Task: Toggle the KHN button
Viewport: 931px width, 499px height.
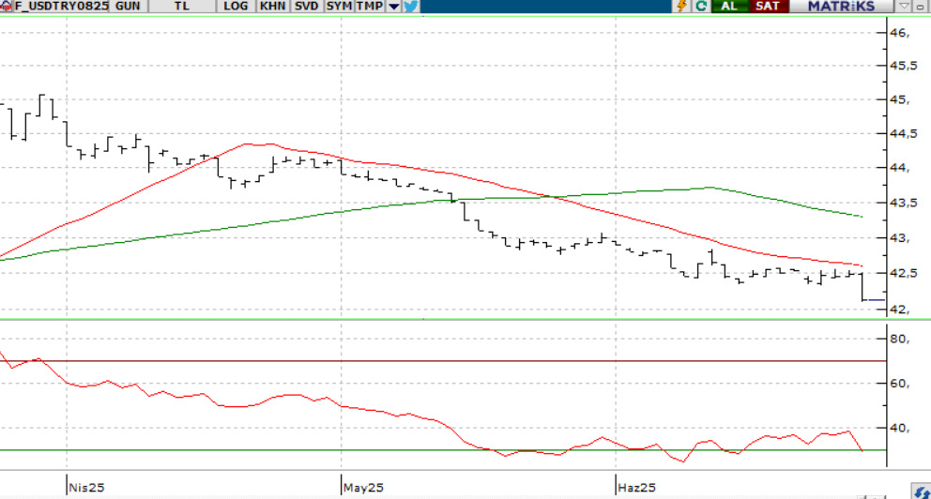Action: pos(272,7)
